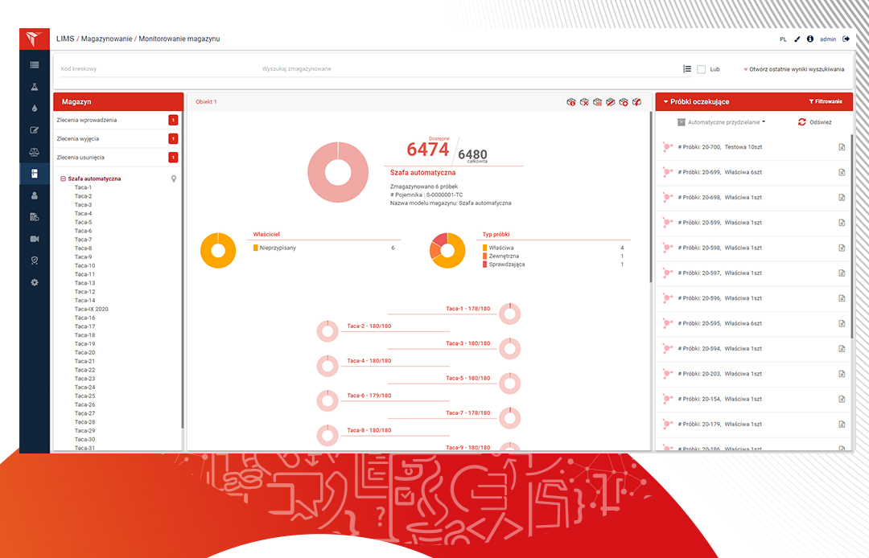
Task: Collapse the Szafa automatyczna tree node
Action: (x=64, y=178)
